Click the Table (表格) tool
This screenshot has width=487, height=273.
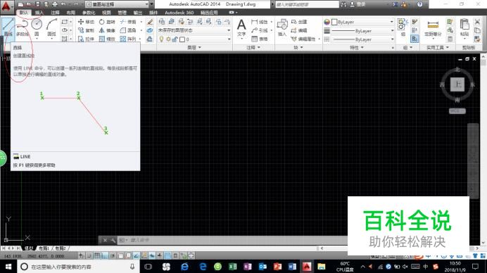click(x=260, y=39)
